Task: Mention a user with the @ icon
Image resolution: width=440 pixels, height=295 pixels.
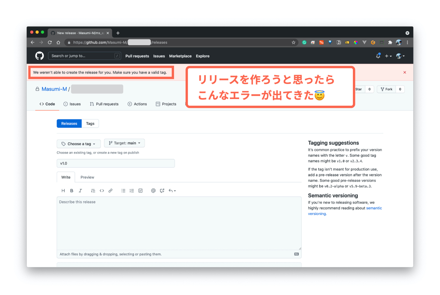Action: point(153,191)
